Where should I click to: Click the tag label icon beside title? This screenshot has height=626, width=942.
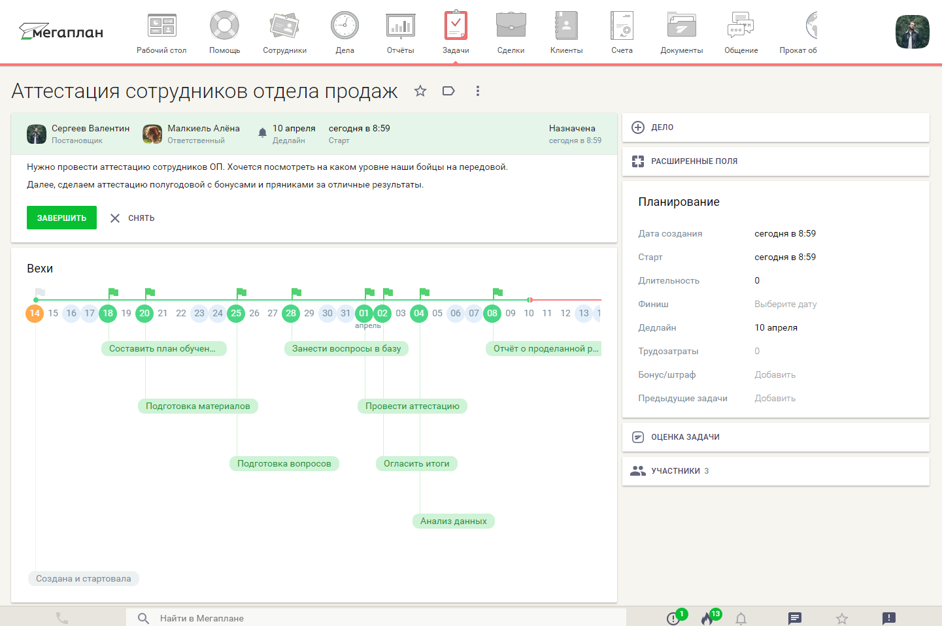click(448, 91)
